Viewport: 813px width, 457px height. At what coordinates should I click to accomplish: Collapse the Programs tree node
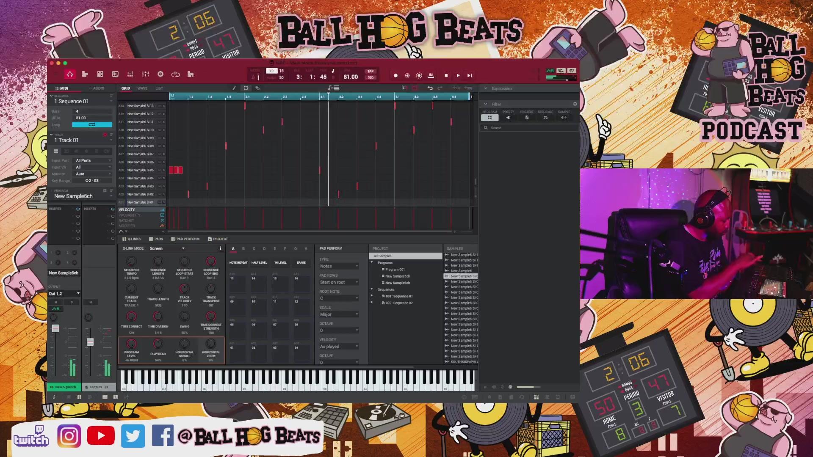pos(372,263)
